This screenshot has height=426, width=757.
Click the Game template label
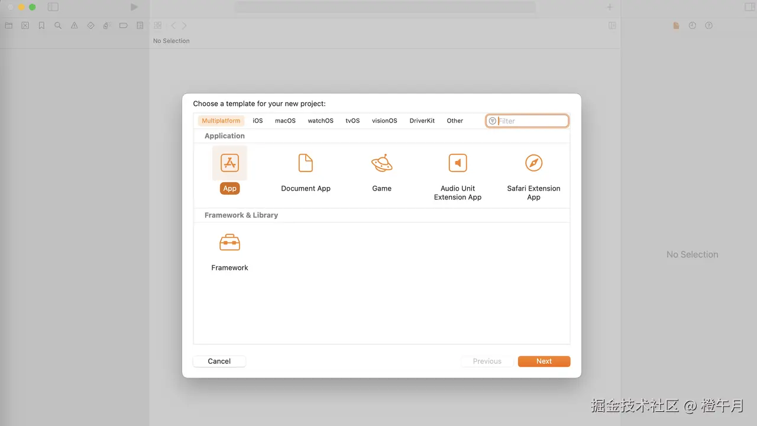pos(381,188)
